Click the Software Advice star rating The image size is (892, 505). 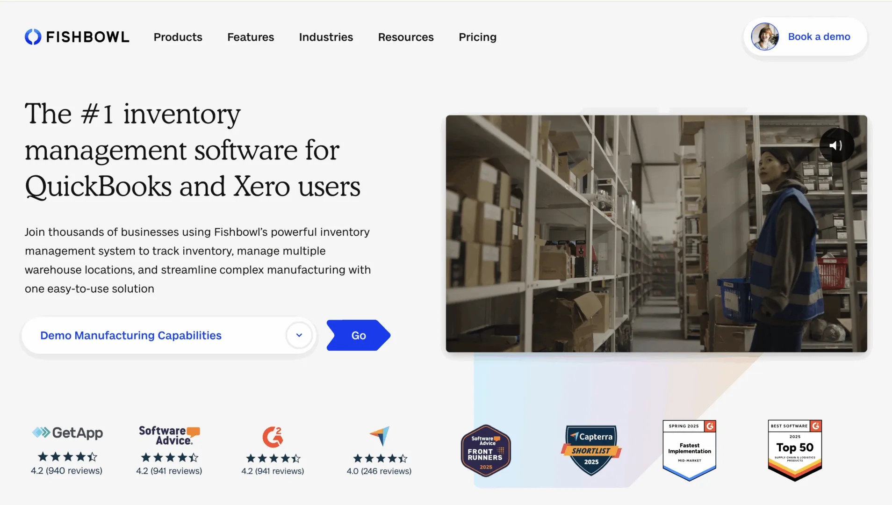[170, 457]
